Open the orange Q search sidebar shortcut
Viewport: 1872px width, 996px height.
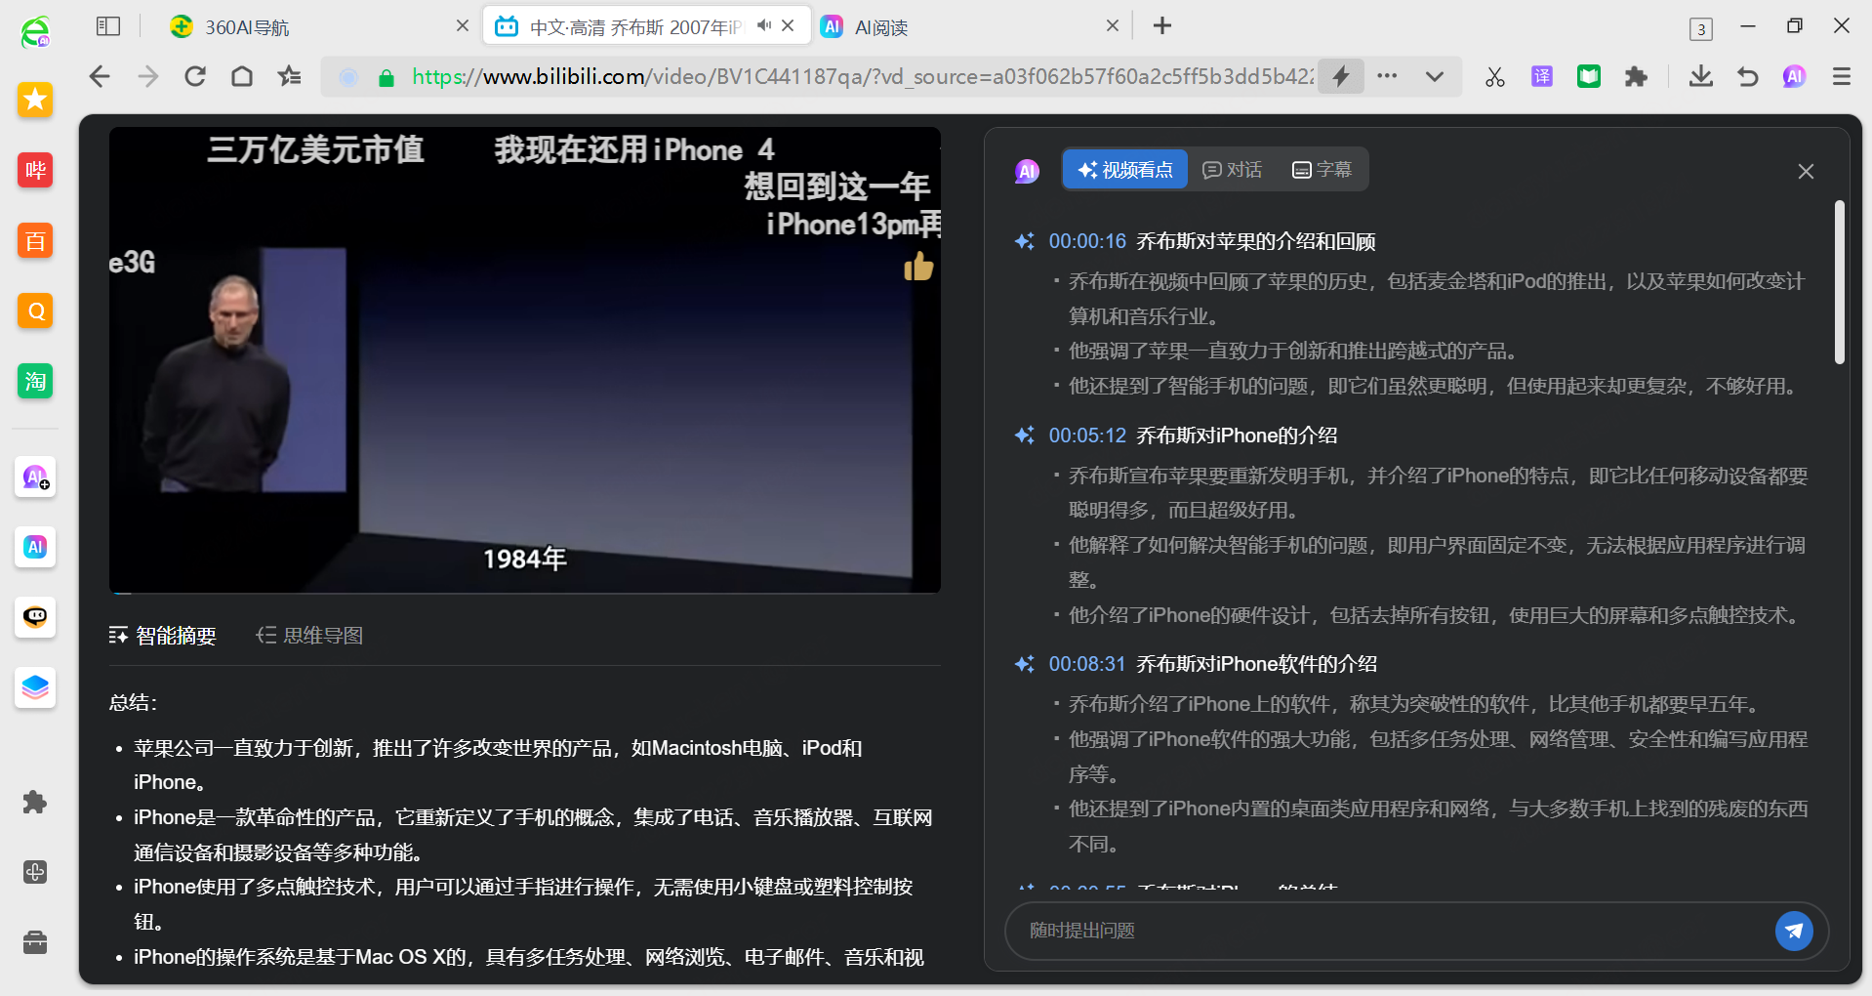pos(35,311)
